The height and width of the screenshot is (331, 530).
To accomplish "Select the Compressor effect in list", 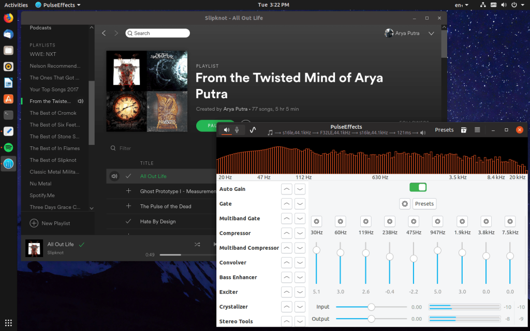I will pos(235,233).
